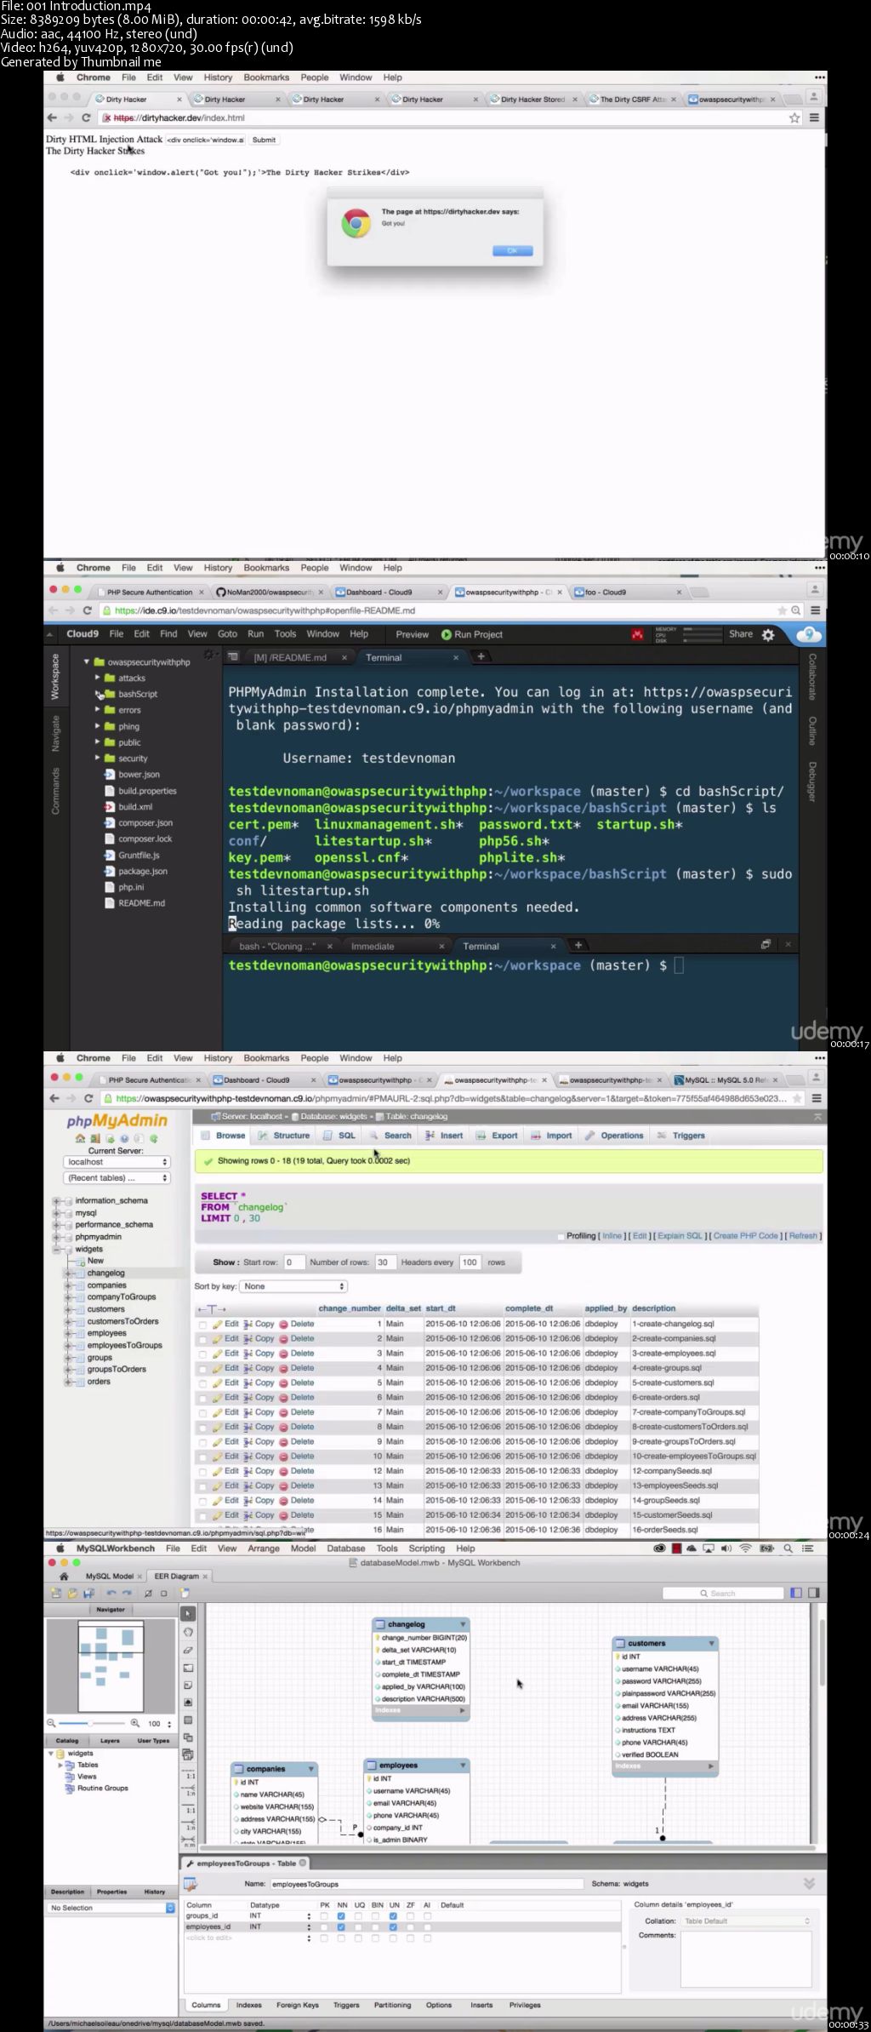Viewport: 871px width, 2032px height.
Task: Open the Export tab in phpMyAdmin
Action: pos(498,1136)
